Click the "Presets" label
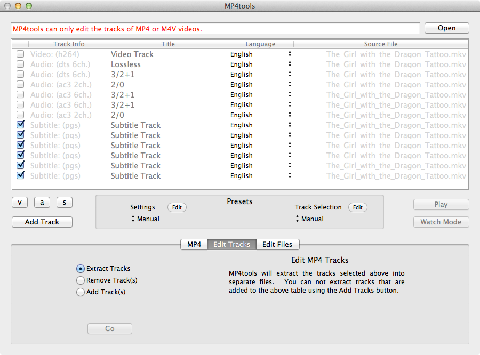The height and width of the screenshot is (355, 480). (239, 201)
